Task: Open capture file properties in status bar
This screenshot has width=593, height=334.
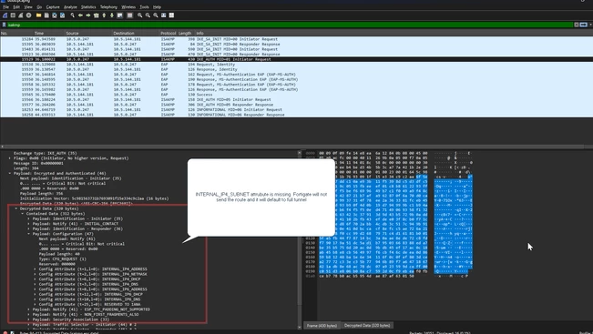Action: click(13, 332)
